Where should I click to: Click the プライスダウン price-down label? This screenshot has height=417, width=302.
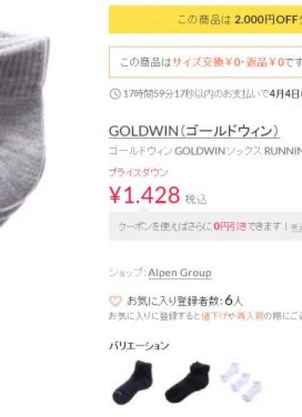(138, 173)
